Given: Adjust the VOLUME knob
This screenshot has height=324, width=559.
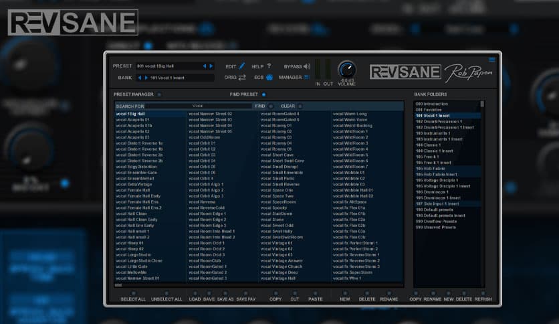Looking at the screenshot, I should 346,70.
